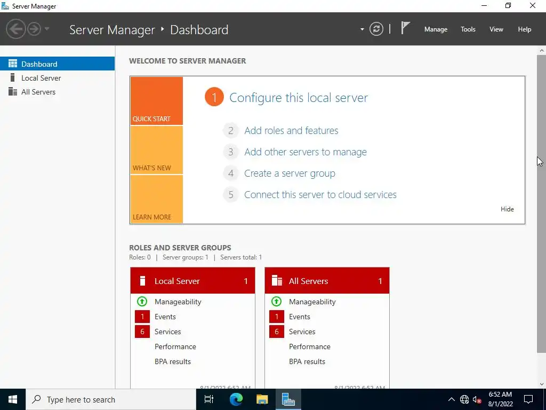Click the network globe tray icon
This screenshot has height=410, width=546.
(x=464, y=399)
